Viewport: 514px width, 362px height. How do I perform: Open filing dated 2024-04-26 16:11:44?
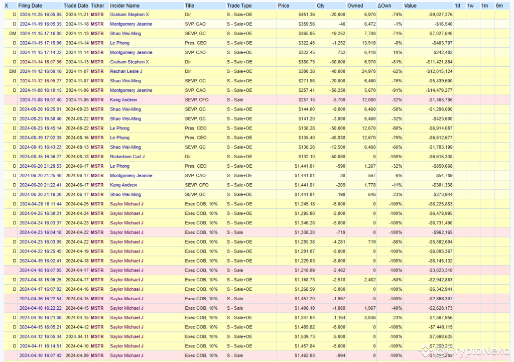(41, 204)
